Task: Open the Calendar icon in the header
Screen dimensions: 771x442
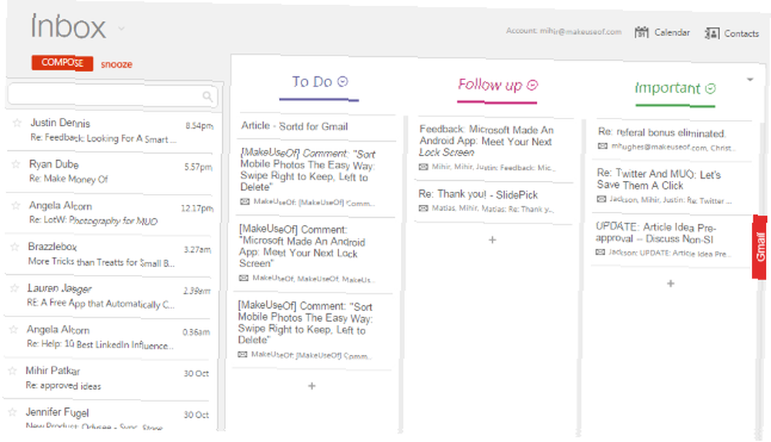Action: 641,32
